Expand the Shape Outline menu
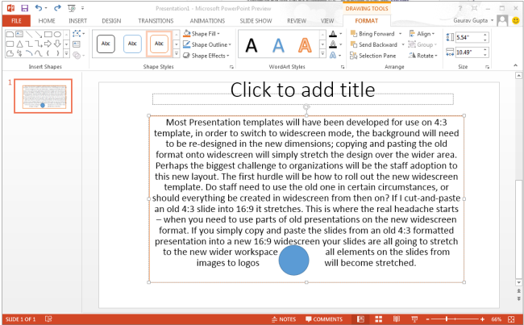This screenshot has width=524, height=325. (x=211, y=44)
